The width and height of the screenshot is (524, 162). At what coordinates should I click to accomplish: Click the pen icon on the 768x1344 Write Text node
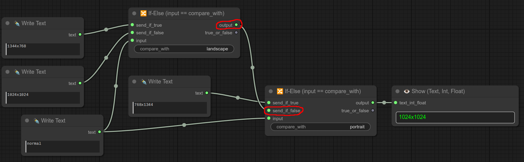(144, 82)
